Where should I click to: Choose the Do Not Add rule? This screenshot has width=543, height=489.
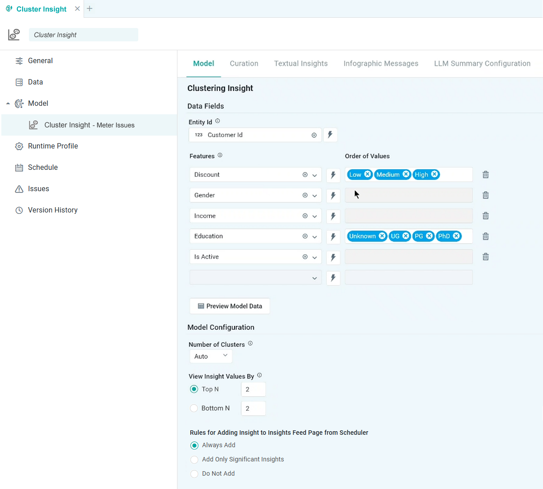(194, 474)
